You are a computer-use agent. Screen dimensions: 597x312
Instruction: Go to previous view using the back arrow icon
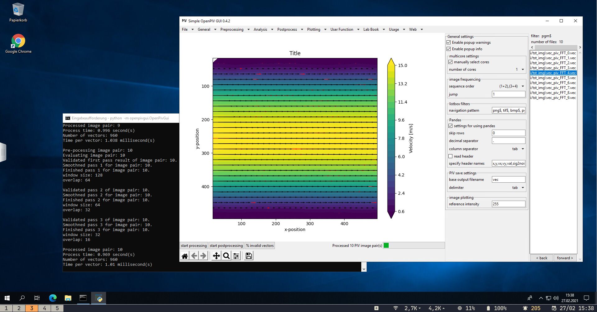tap(194, 256)
